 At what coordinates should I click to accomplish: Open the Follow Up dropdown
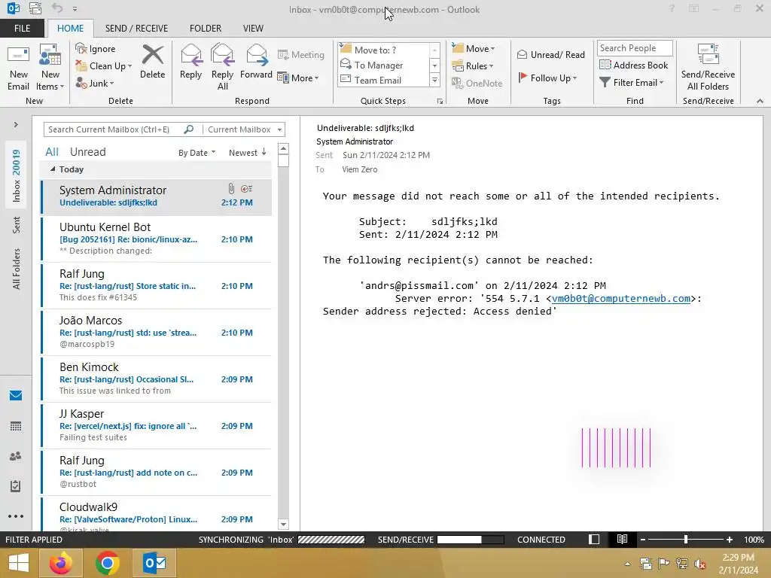pos(547,78)
